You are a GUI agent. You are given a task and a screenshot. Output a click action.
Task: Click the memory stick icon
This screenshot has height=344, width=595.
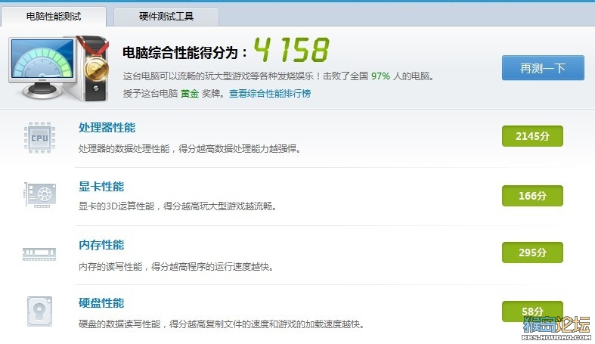[39, 254]
